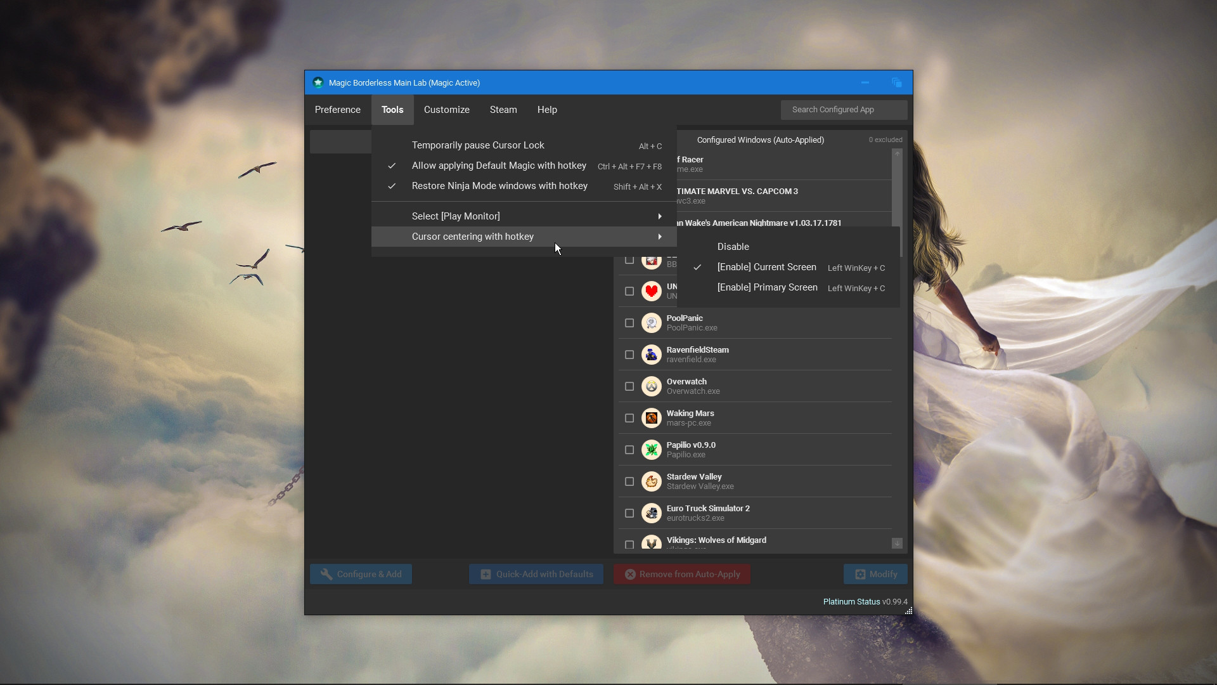
Task: Click the Euro Truck Simulator 2 icon
Action: point(652,512)
